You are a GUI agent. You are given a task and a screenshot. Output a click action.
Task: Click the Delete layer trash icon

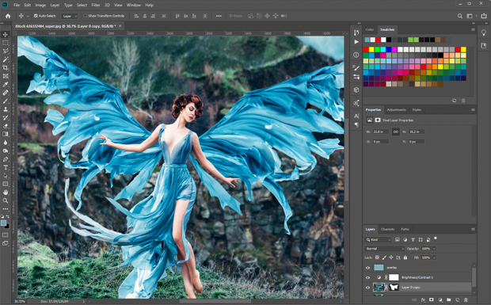[x=466, y=300]
